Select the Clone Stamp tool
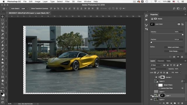Viewport: 187px width, 105px height. coord(3,45)
